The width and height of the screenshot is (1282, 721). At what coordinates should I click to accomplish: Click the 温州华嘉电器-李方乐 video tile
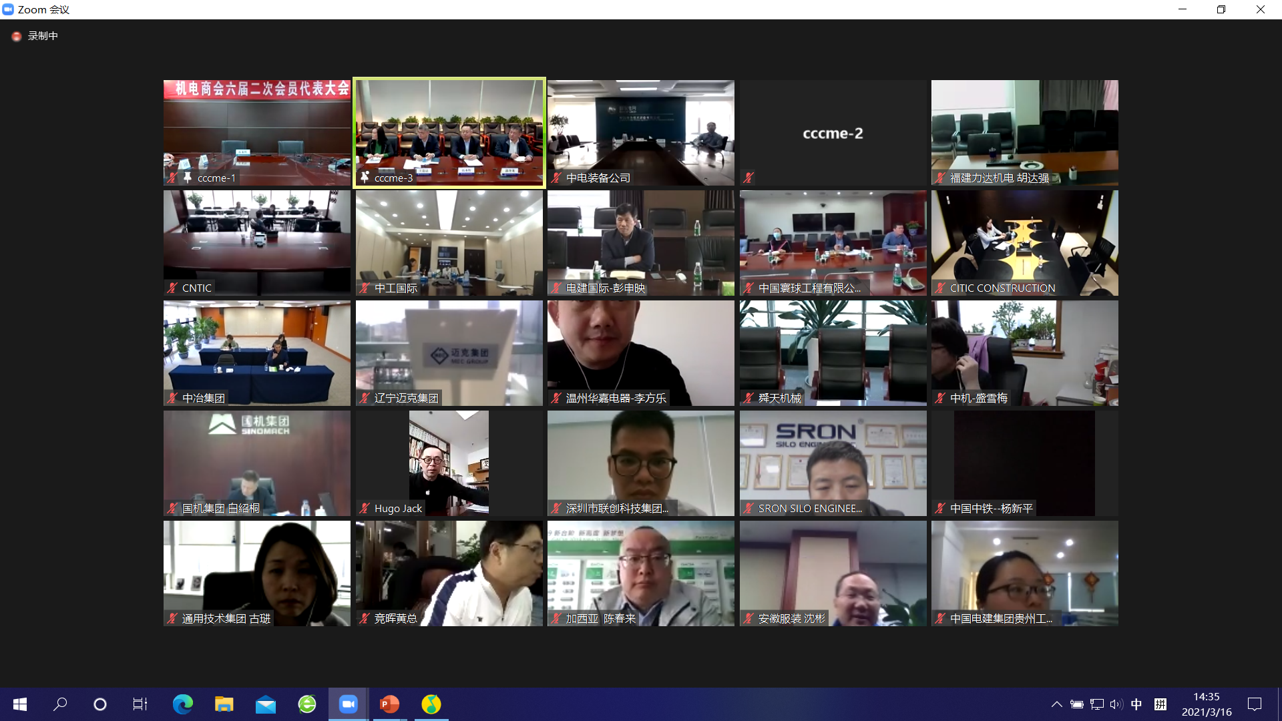(x=641, y=353)
